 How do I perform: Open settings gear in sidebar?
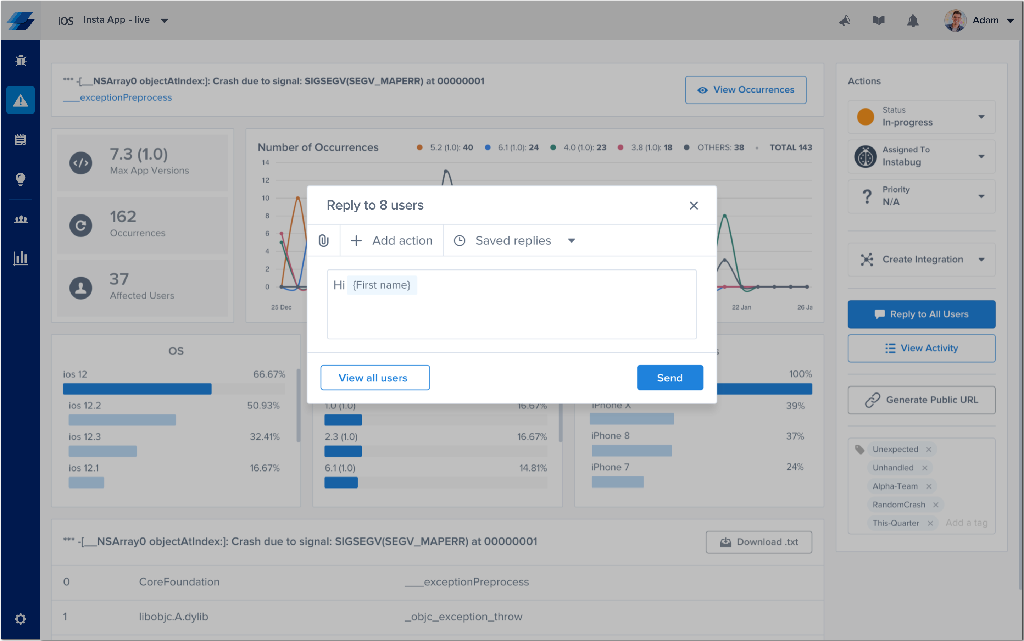20,619
